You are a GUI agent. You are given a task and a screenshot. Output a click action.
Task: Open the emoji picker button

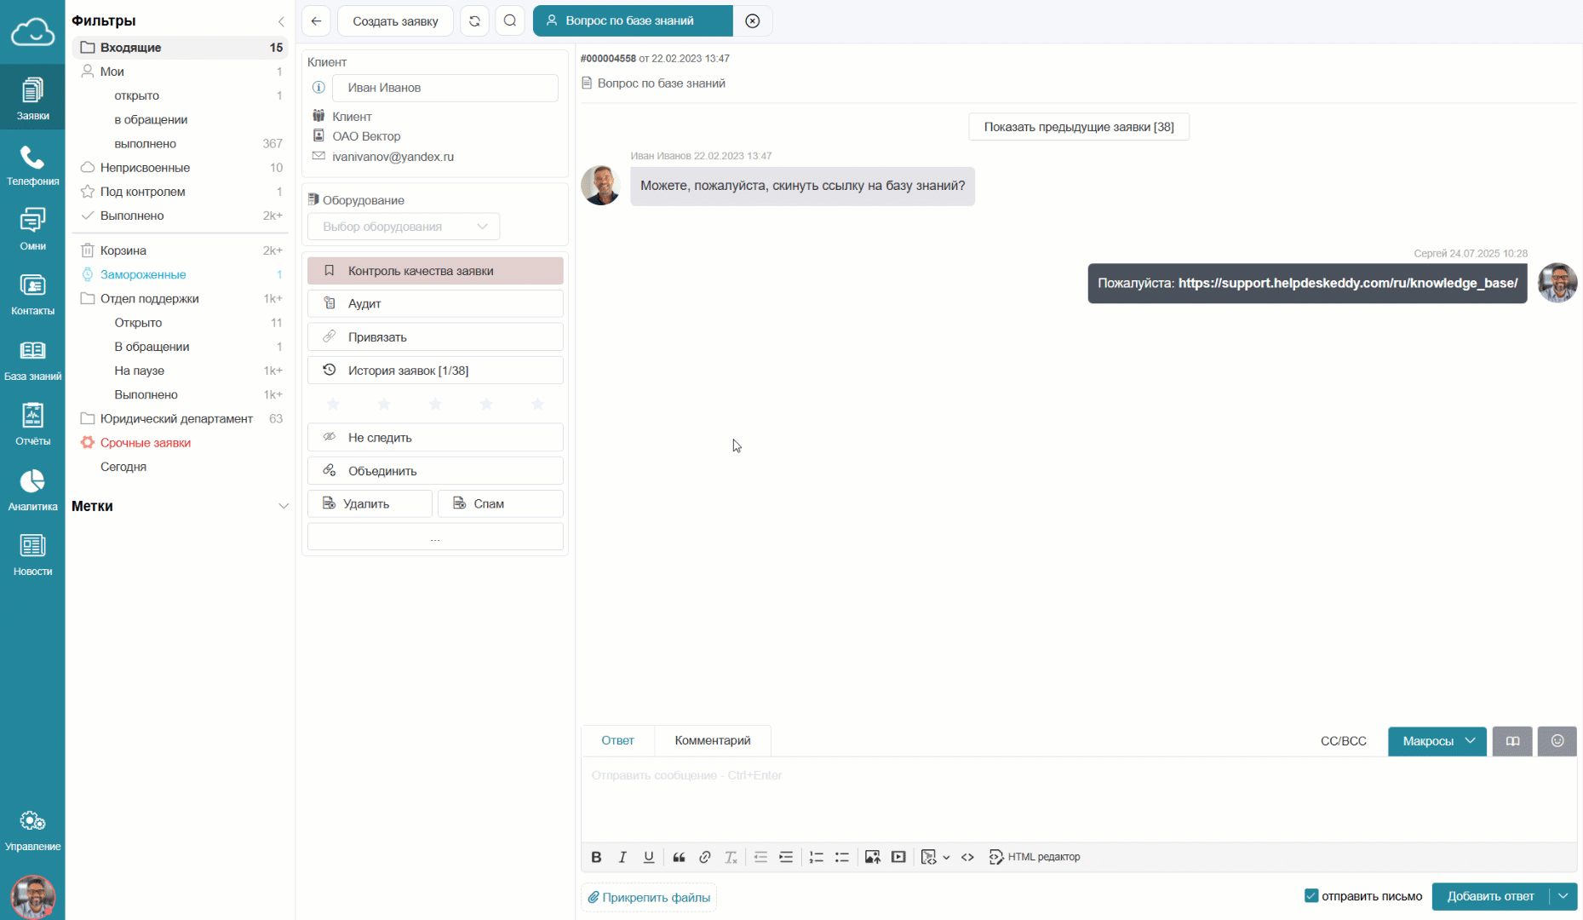pos(1557,741)
